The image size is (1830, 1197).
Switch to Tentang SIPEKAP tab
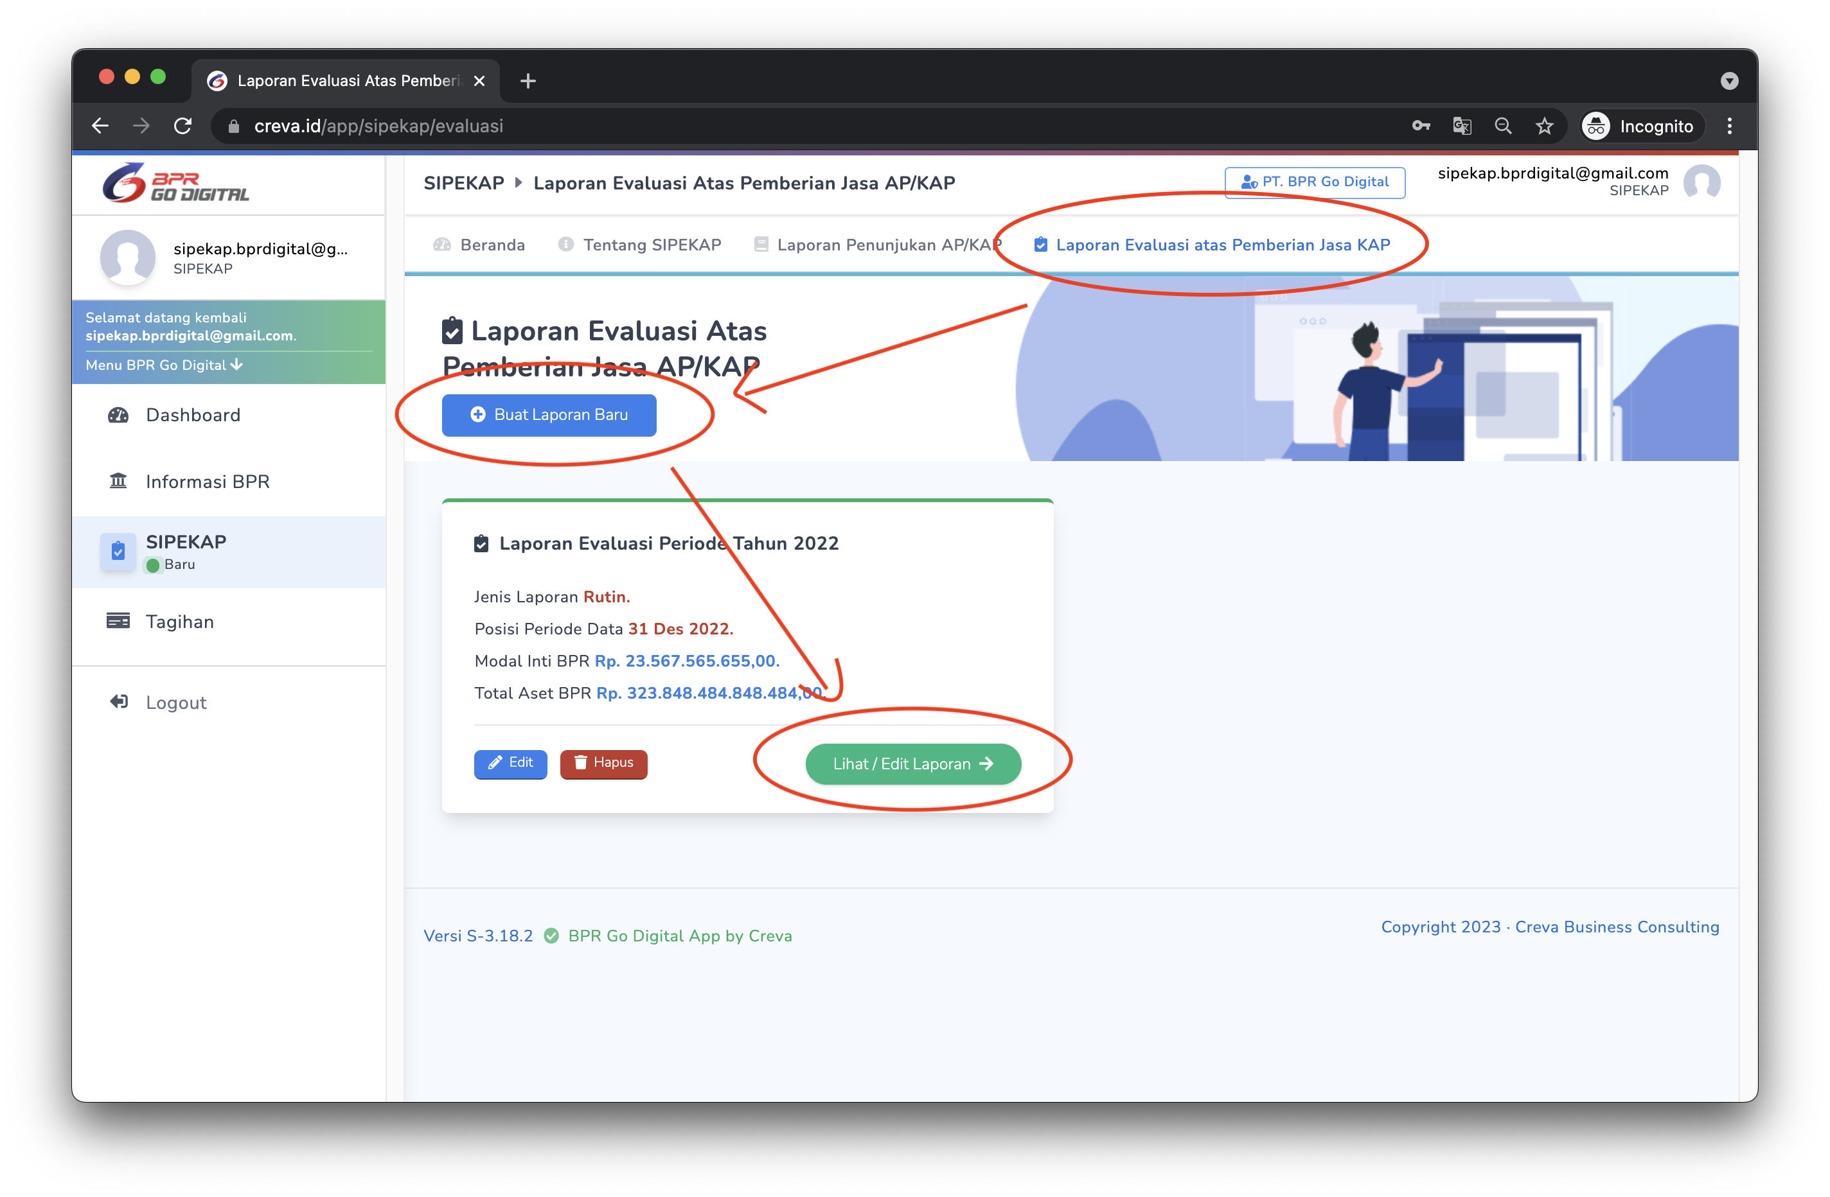tap(640, 244)
